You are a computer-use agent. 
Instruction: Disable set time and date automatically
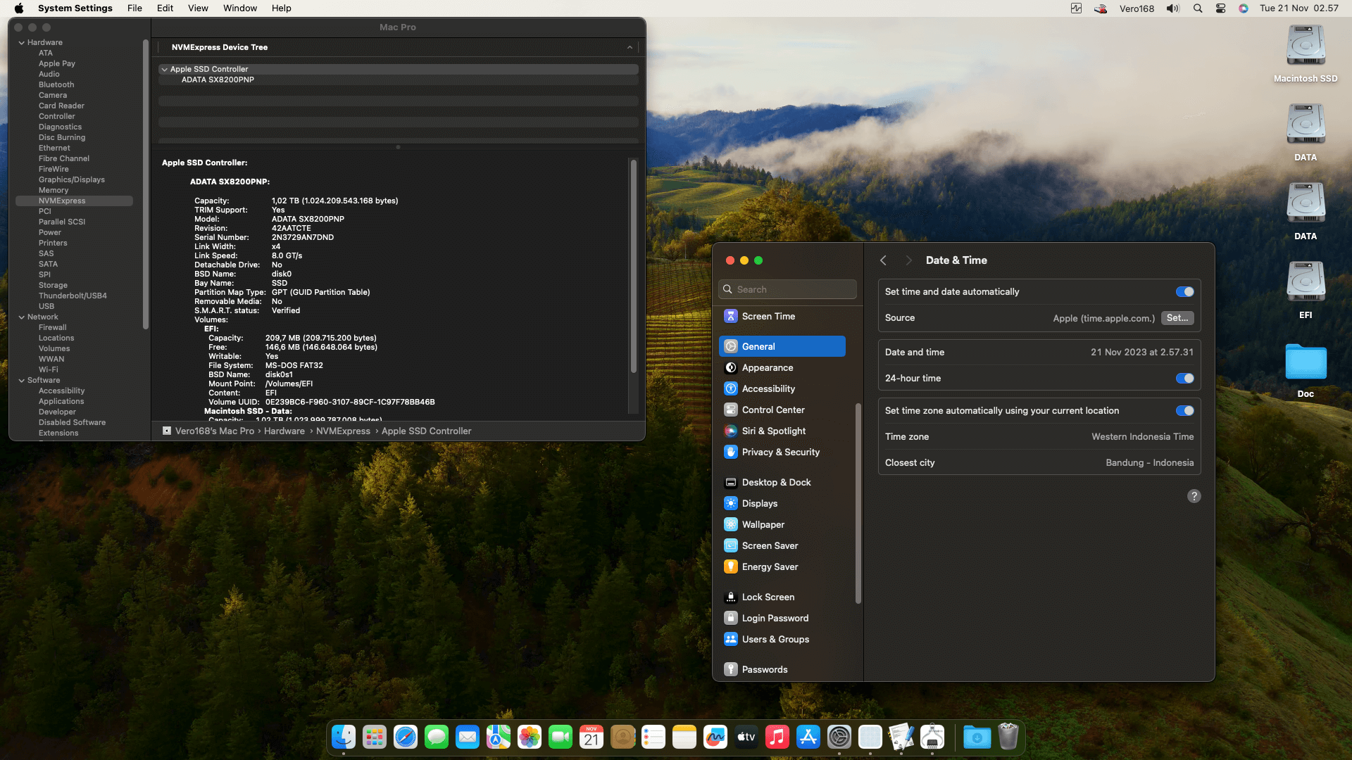point(1184,291)
